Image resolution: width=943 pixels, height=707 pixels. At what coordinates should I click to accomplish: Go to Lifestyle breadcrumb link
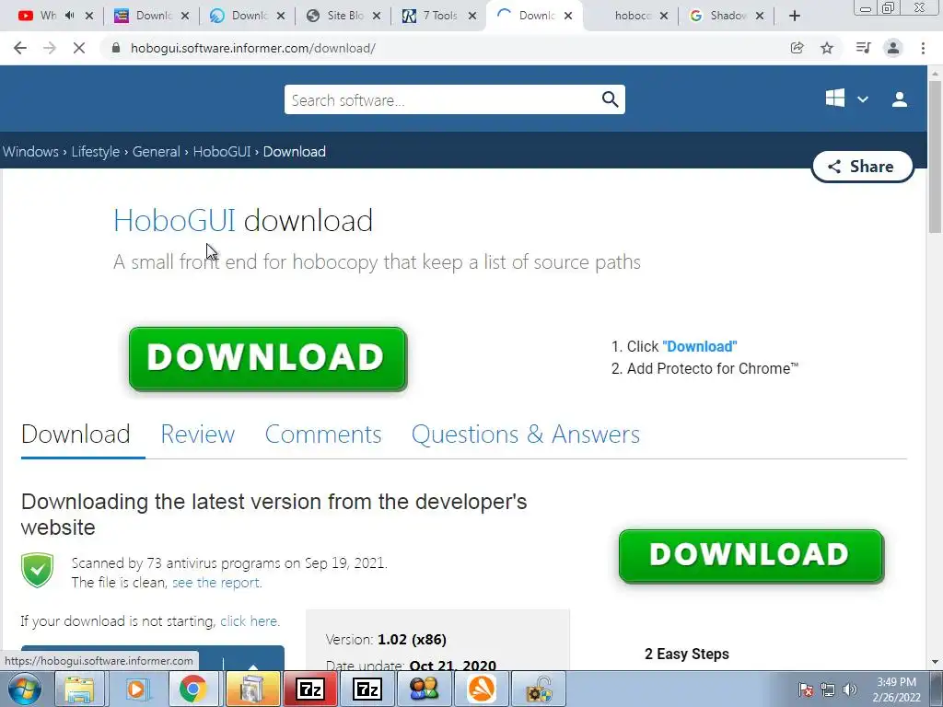[96, 152]
